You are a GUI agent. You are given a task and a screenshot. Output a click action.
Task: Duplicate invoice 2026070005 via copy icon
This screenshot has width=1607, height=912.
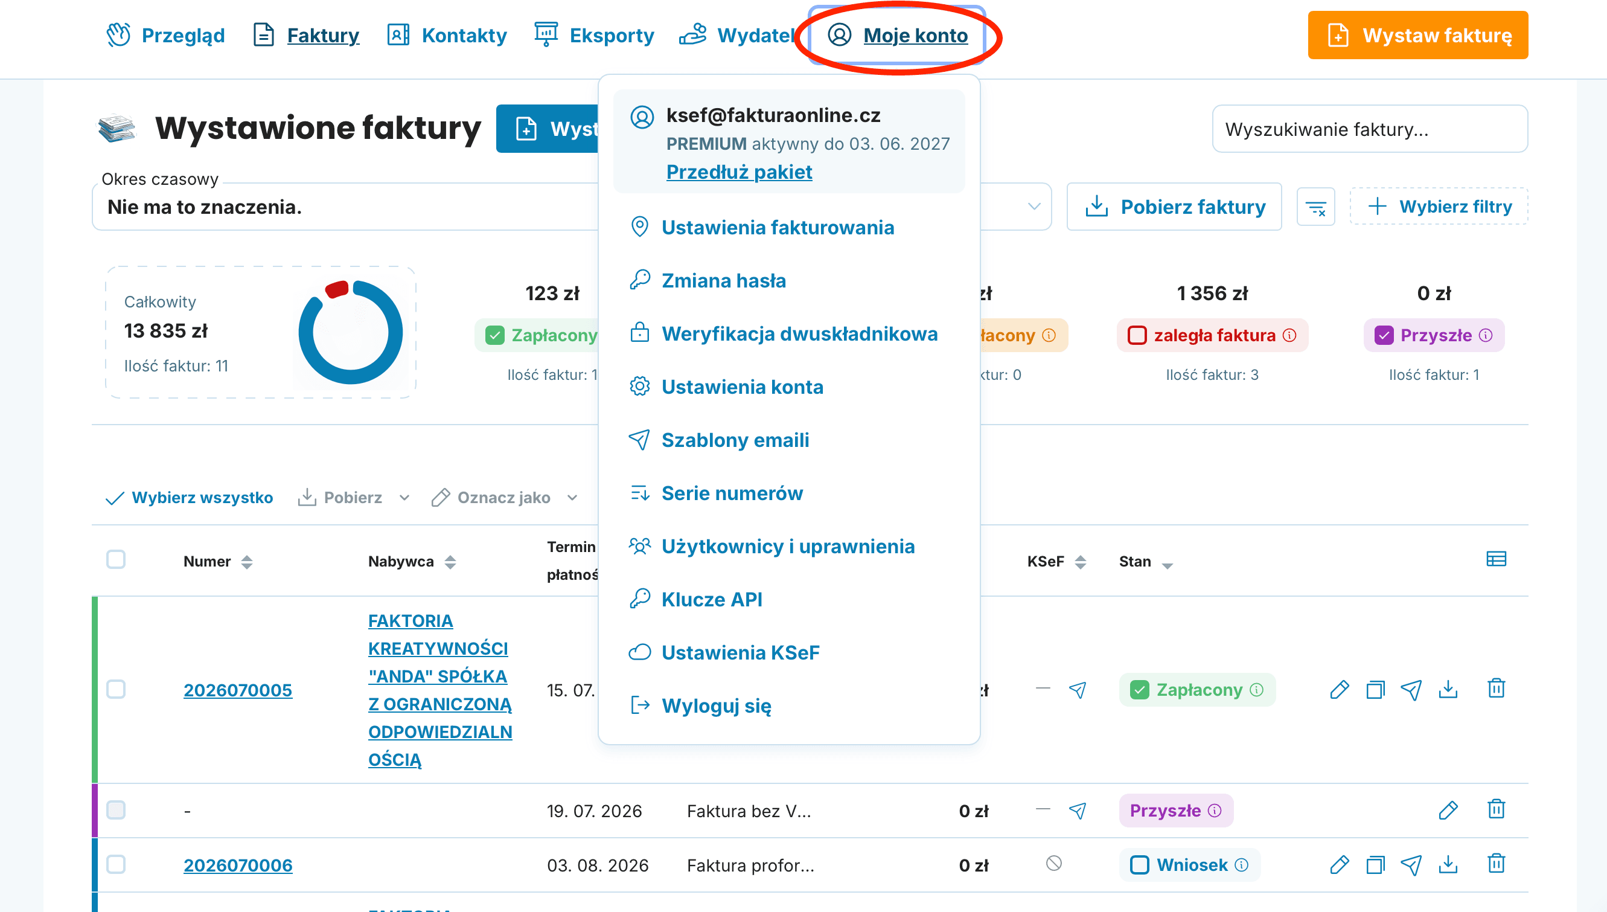click(1375, 690)
